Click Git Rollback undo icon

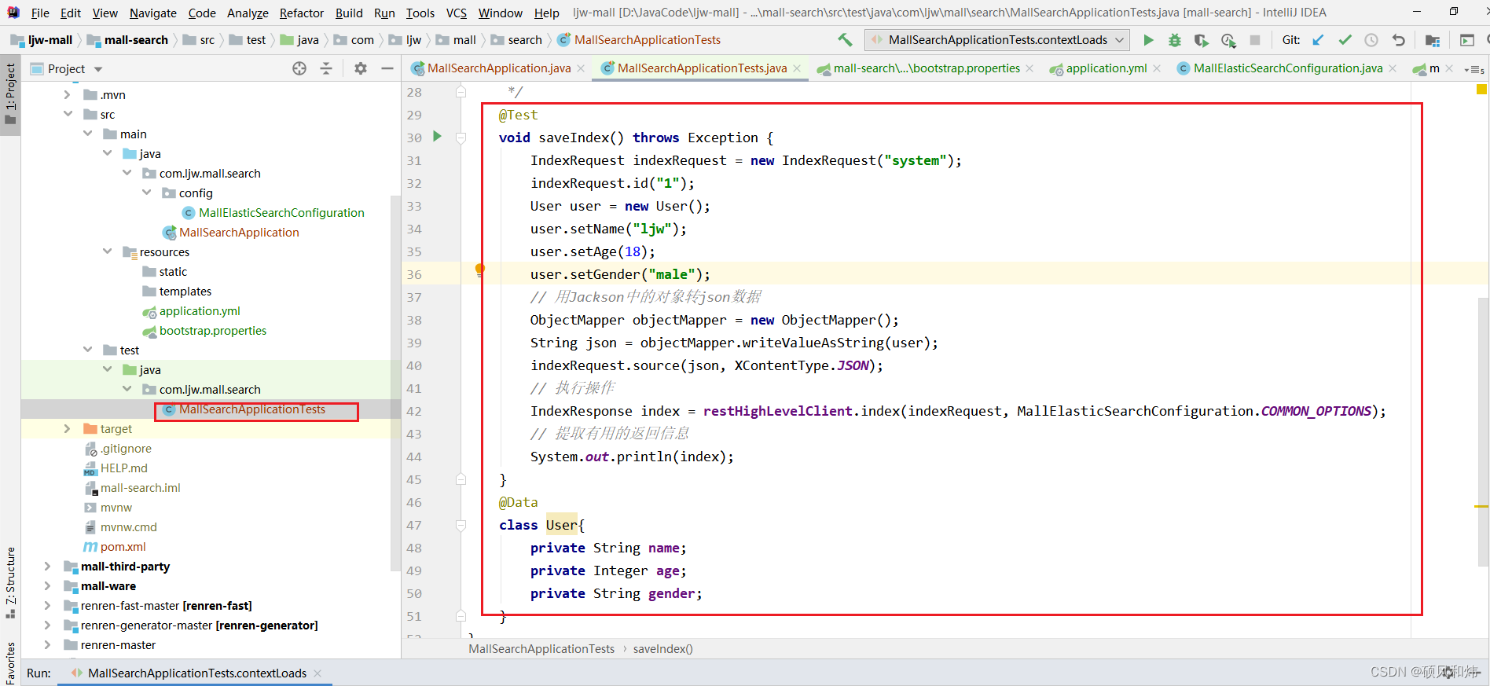(1398, 40)
